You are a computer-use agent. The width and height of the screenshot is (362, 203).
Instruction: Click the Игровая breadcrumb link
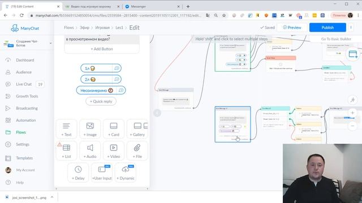(x=102, y=28)
